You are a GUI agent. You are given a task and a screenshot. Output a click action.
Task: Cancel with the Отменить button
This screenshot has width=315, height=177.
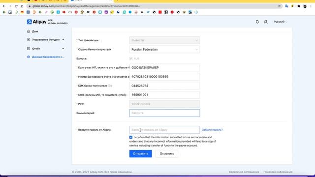click(167, 154)
